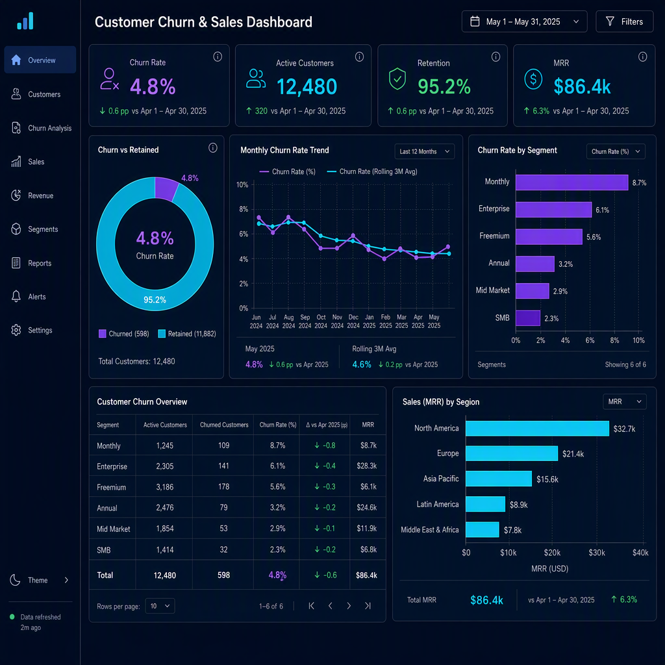The width and height of the screenshot is (665, 665).
Task: Open the MRR dropdown in sales panel
Action: coord(624,401)
